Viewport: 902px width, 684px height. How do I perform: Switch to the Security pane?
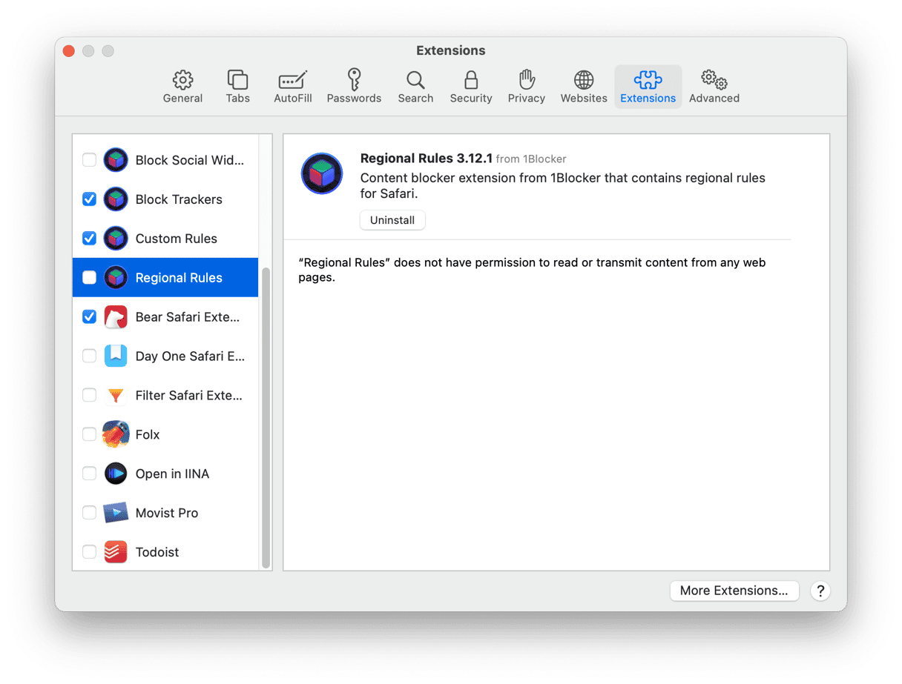click(x=471, y=87)
